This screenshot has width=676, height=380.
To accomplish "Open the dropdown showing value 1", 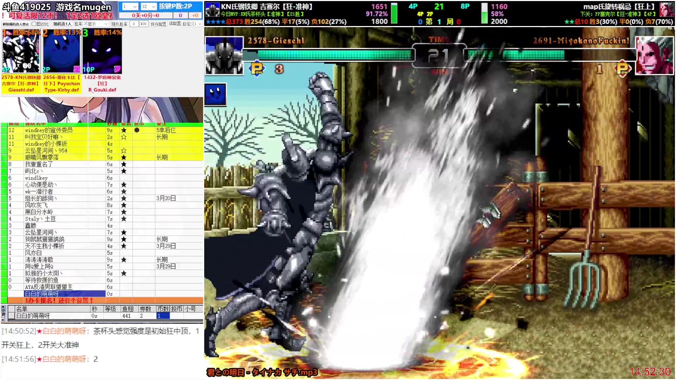I will click(130, 6).
